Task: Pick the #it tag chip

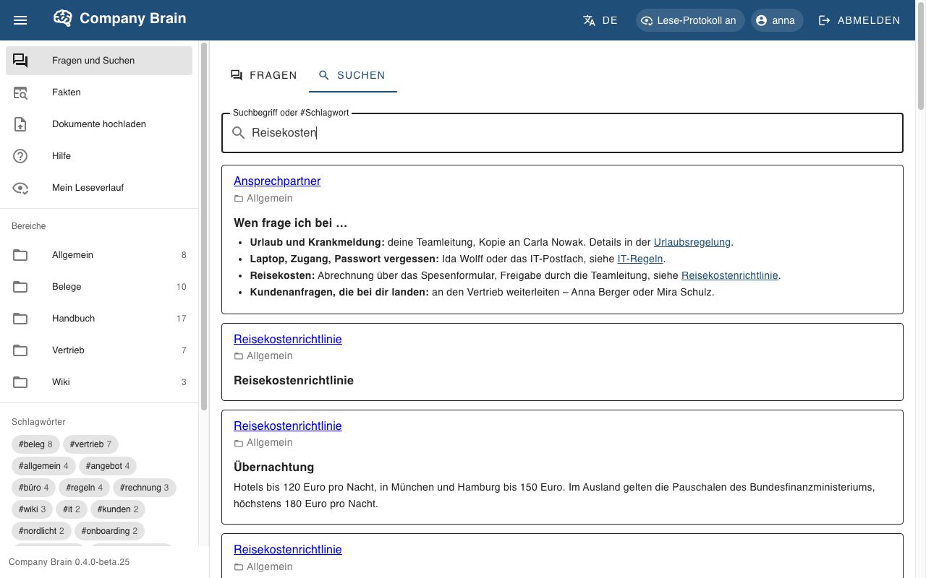Action: click(x=72, y=509)
